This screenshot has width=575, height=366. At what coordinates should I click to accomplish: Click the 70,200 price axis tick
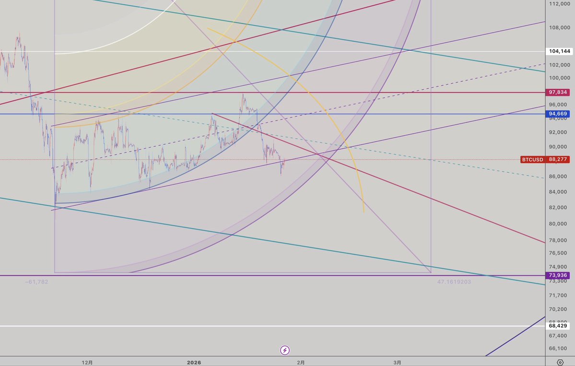click(x=558, y=309)
